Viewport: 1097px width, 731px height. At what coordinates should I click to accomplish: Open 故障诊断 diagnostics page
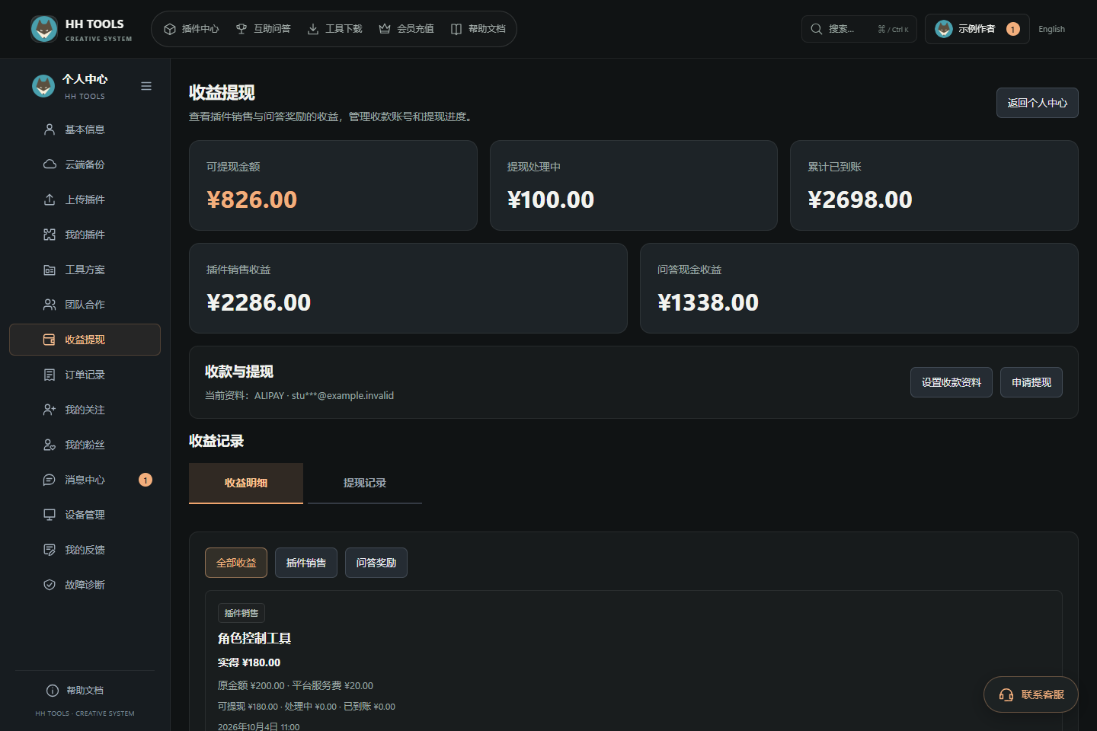85,585
